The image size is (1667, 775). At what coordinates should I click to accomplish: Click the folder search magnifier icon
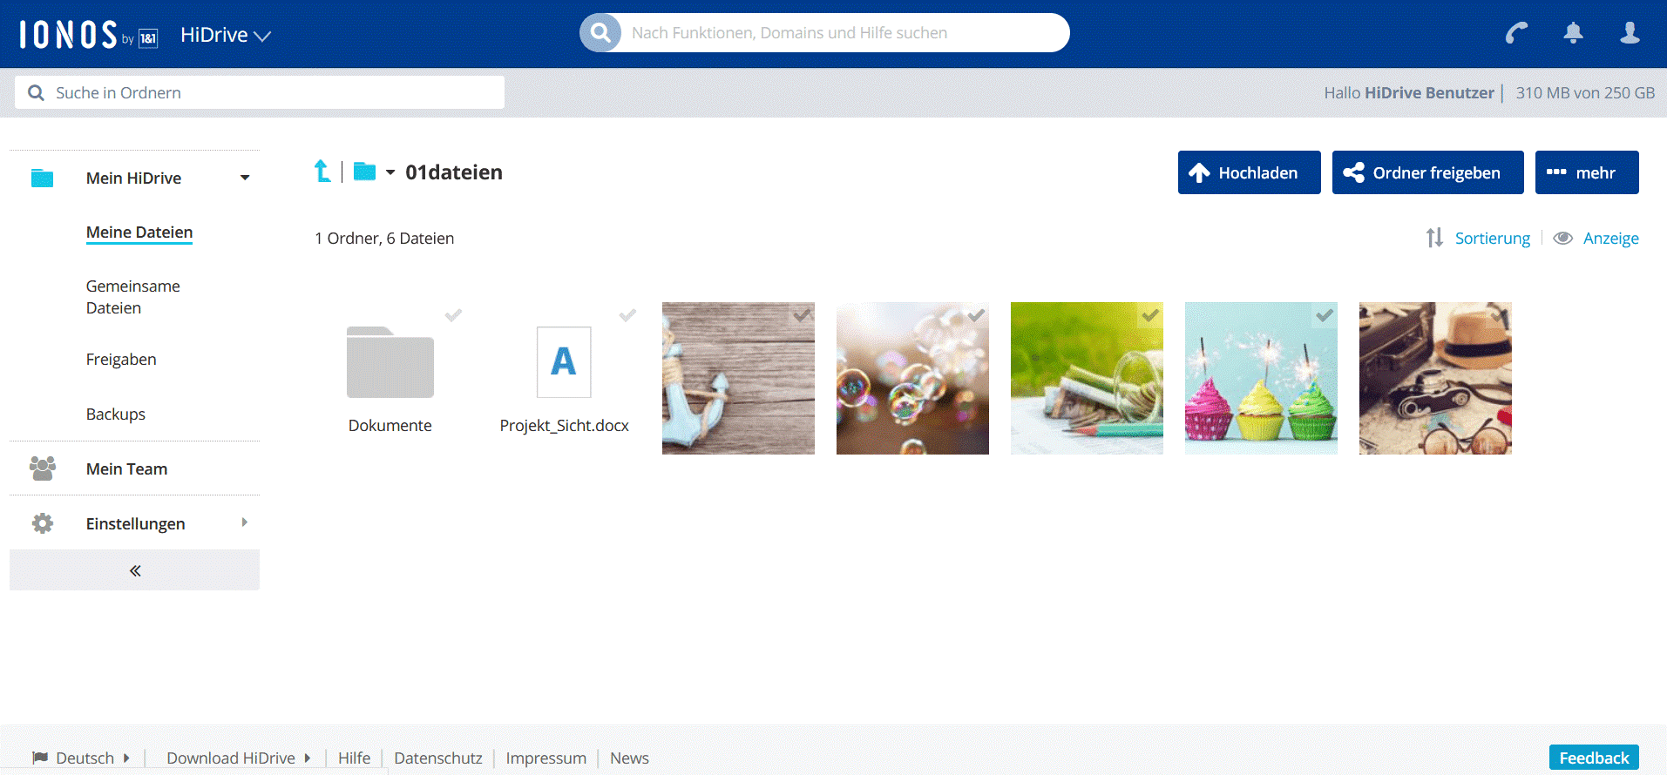(36, 92)
